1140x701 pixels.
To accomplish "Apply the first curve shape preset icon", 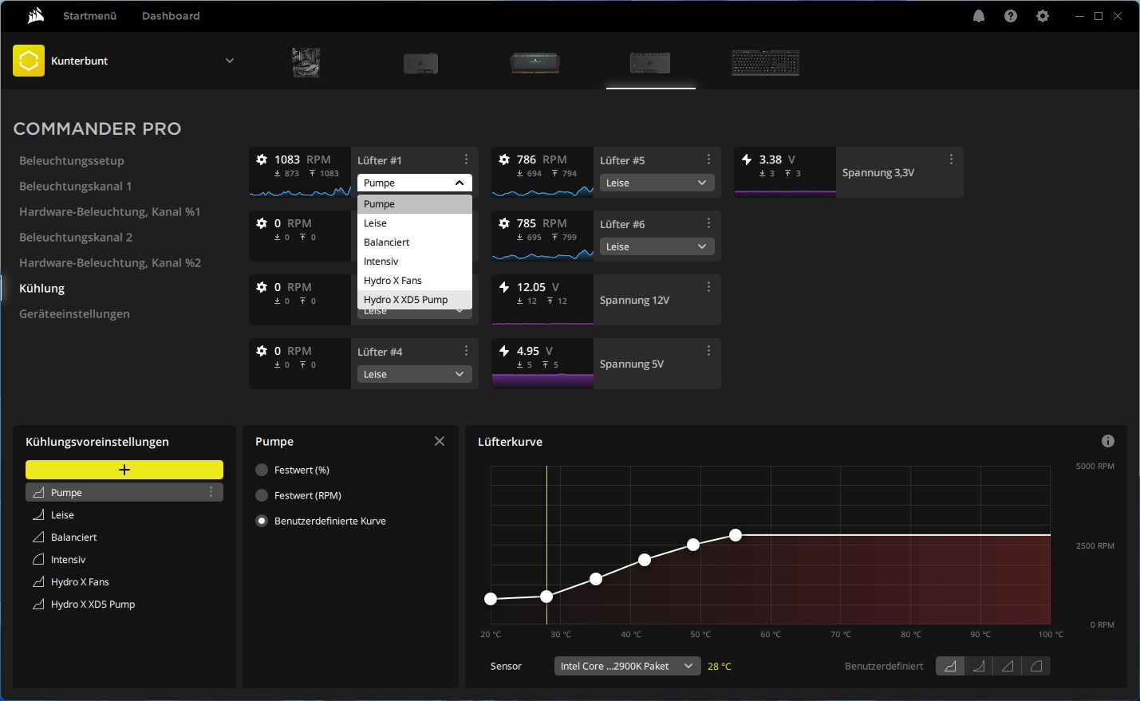I will click(x=950, y=666).
